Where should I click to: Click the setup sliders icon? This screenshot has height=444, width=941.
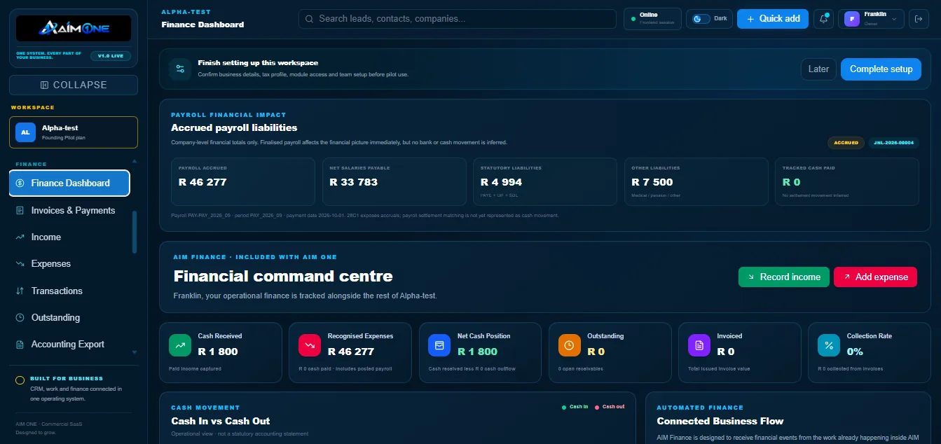(x=180, y=69)
